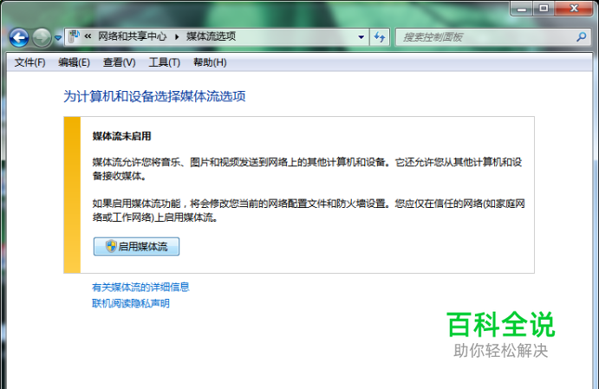Screen dimensions: 599x389
Task: Open 有关媒体流的详细信息 link
Action: [140, 287]
